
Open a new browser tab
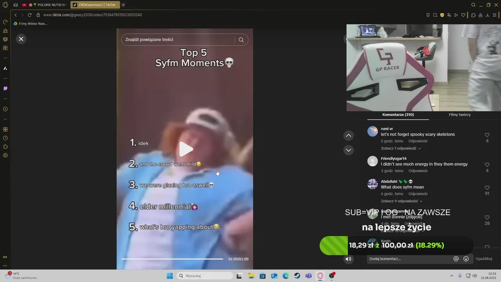[123, 5]
